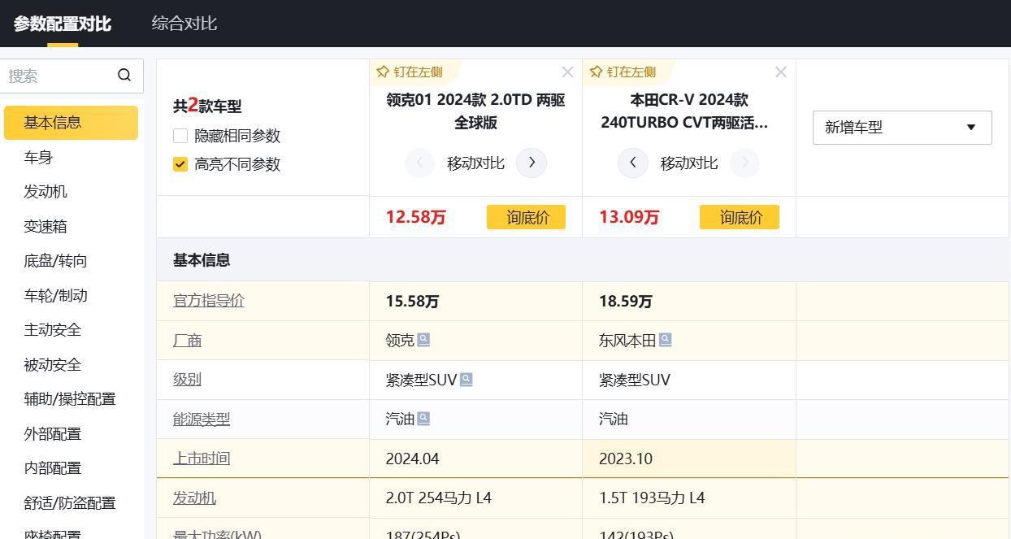Pin 本田CR-V column to left
1011x539 pixels.
[x=623, y=72]
